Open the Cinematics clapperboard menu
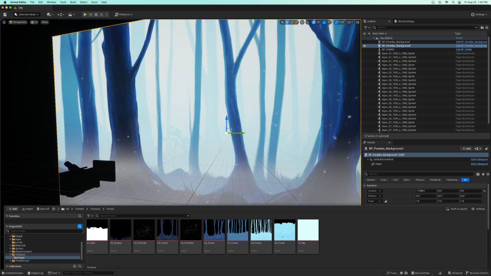The height and width of the screenshot is (276, 491). point(71,14)
